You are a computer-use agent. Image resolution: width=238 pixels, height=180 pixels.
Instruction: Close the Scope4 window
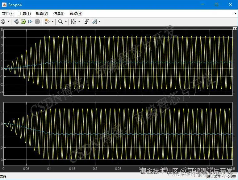231,5
